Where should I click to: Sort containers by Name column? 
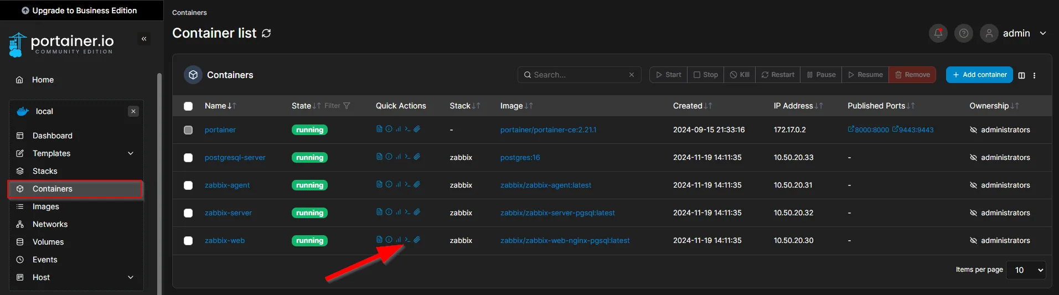coord(220,106)
